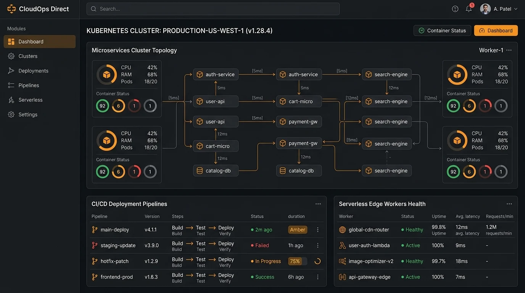Click main-deploy branch icon

point(95,230)
